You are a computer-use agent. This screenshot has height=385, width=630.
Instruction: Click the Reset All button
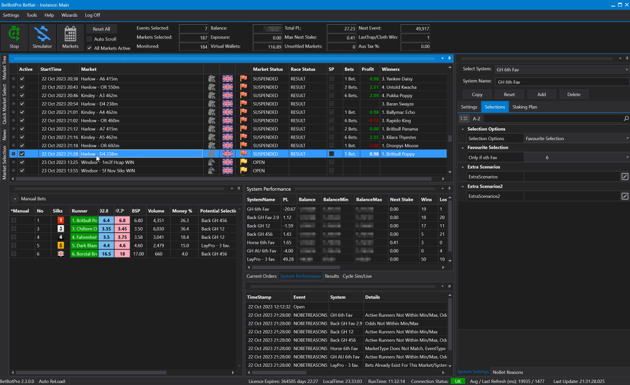(x=102, y=29)
